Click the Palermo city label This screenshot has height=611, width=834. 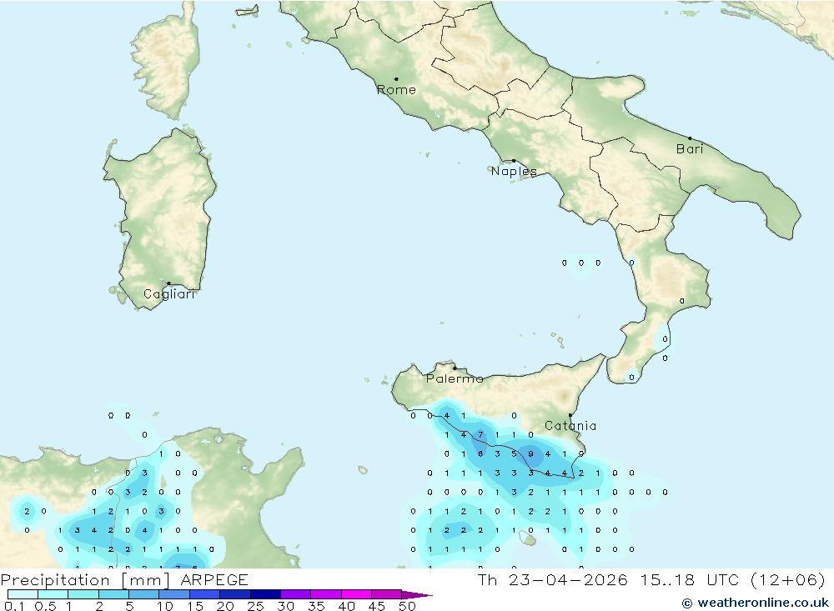[x=455, y=378]
